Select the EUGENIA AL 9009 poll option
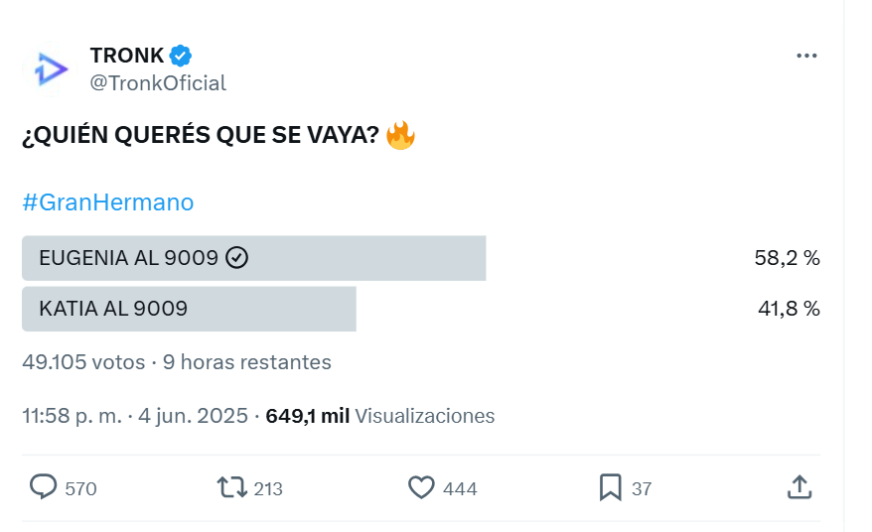Viewport: 872px width, 532px height. (x=421, y=258)
